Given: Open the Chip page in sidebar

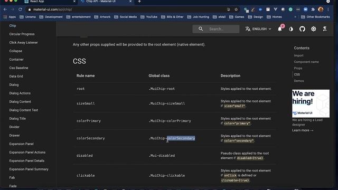Looking at the screenshot, I should [x=13, y=25].
